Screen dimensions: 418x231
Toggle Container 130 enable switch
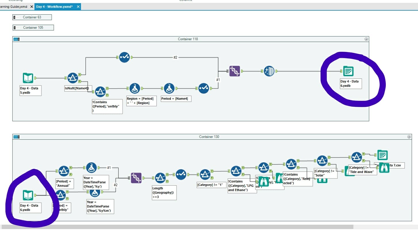16,137
